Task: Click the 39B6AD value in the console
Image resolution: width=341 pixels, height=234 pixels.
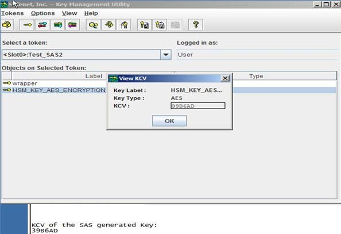Action: point(45,231)
